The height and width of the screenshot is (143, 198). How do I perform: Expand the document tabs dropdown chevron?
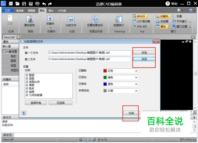point(193,37)
